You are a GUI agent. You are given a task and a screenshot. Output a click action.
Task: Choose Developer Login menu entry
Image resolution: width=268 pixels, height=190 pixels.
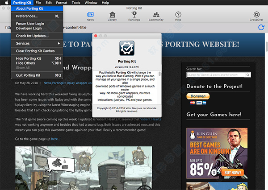tap(37, 29)
